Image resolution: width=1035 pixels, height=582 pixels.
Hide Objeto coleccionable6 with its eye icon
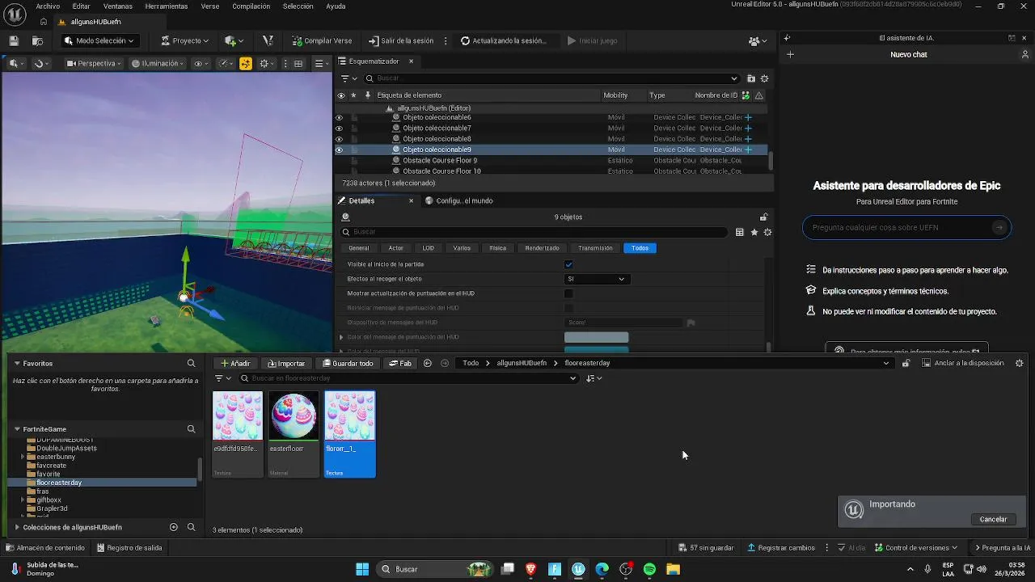coord(339,118)
